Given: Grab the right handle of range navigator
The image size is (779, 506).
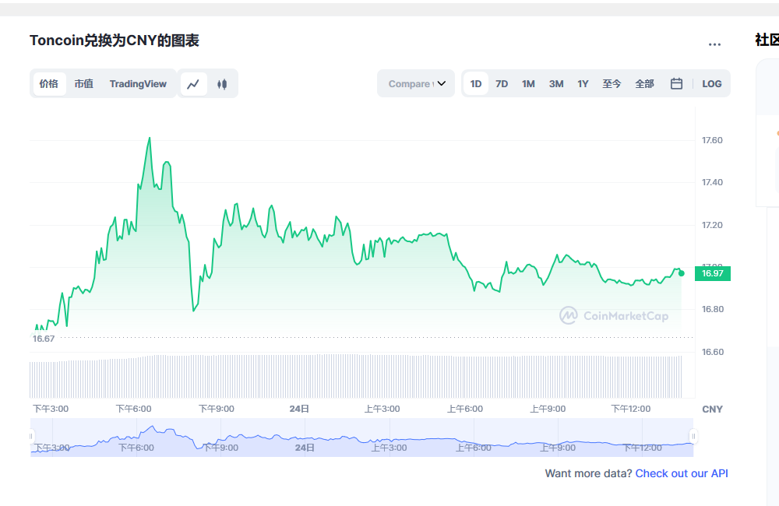Looking at the screenshot, I should coord(693,437).
